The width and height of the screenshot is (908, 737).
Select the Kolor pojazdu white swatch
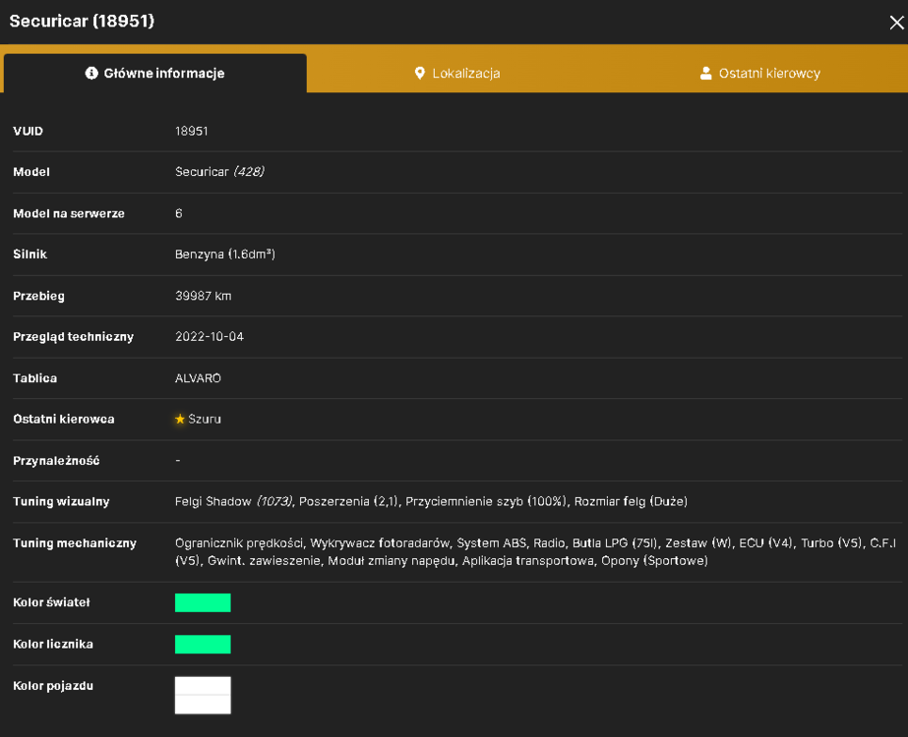[x=203, y=696]
